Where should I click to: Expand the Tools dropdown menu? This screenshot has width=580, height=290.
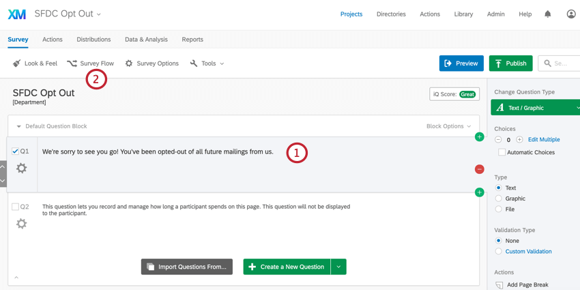click(x=207, y=63)
